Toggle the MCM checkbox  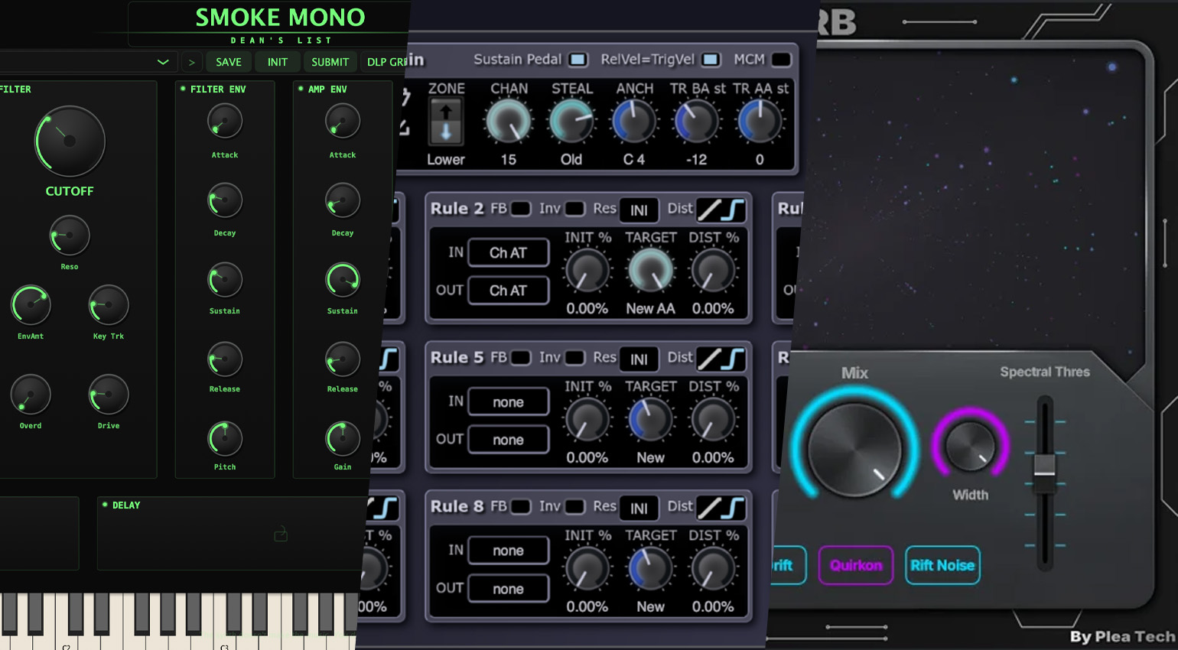pyautogui.click(x=781, y=60)
